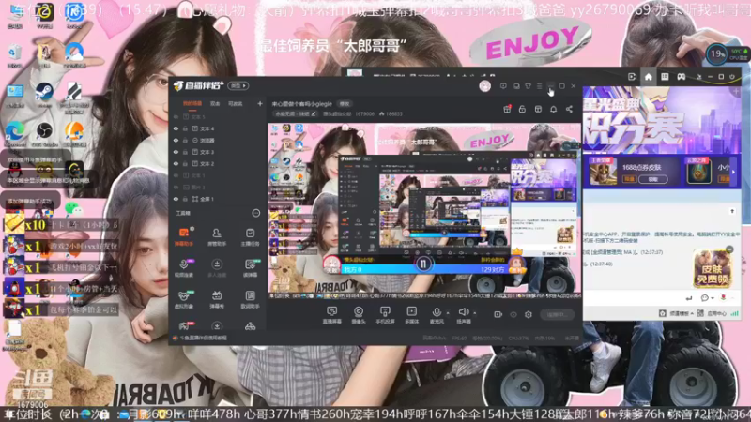Click the video camera icon in the YY window
The image size is (751, 422).
pos(632,77)
